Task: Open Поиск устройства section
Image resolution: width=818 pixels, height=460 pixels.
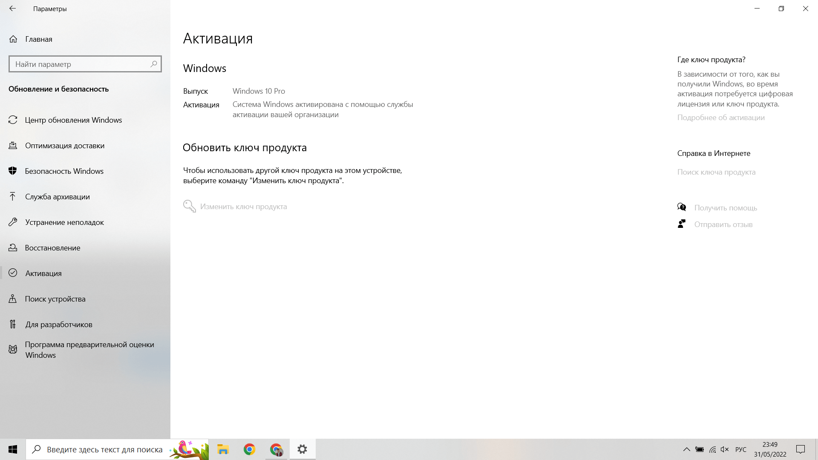Action: pos(55,299)
